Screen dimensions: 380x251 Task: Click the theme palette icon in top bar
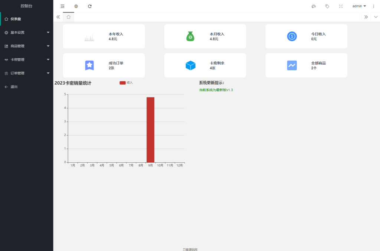point(314,6)
